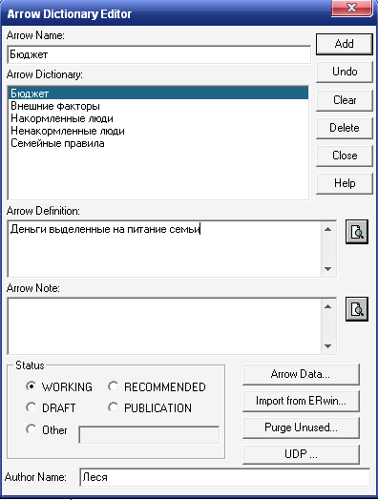Click the Author Name field containing 'Леся'
The height and width of the screenshot is (500, 378).
pyautogui.click(x=225, y=477)
